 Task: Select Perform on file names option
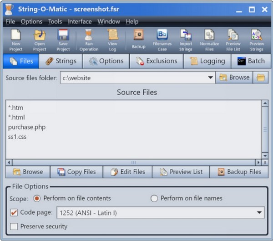[154, 198]
